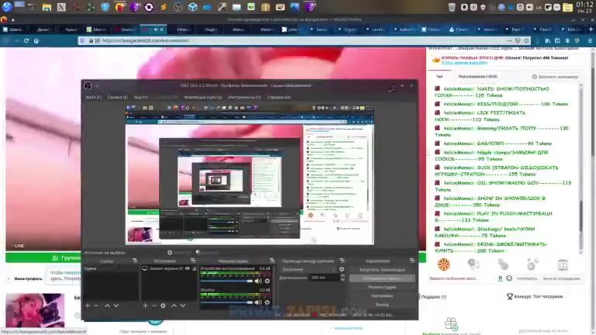
Task: Open the Файл menu in OBS
Action: point(91,97)
